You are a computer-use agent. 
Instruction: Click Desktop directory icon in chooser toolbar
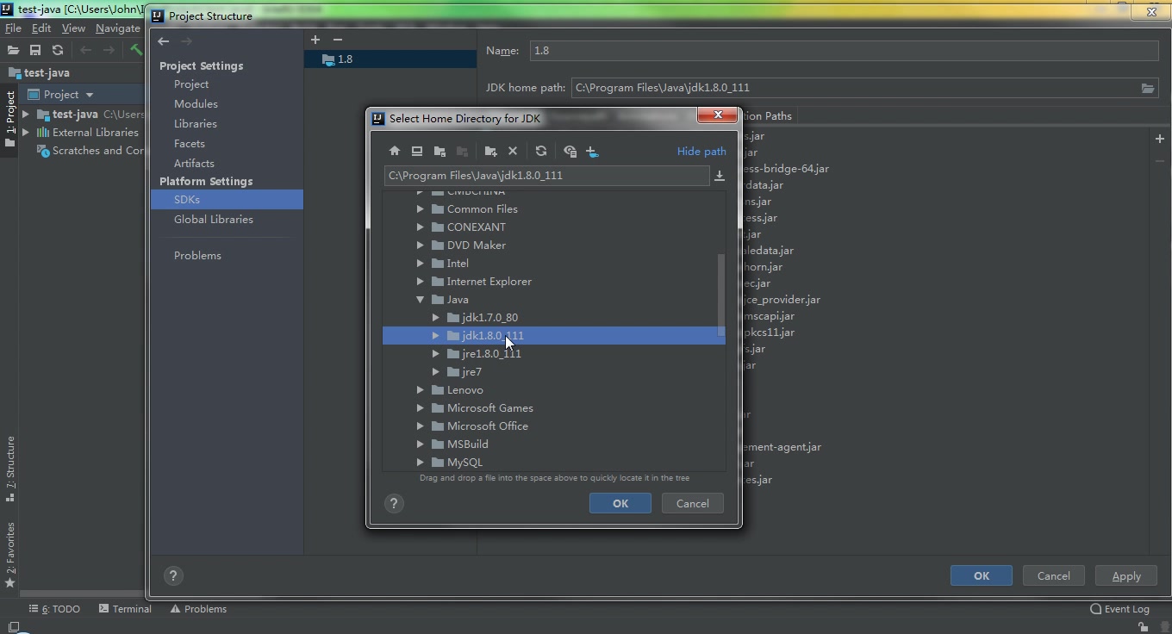[x=417, y=152]
